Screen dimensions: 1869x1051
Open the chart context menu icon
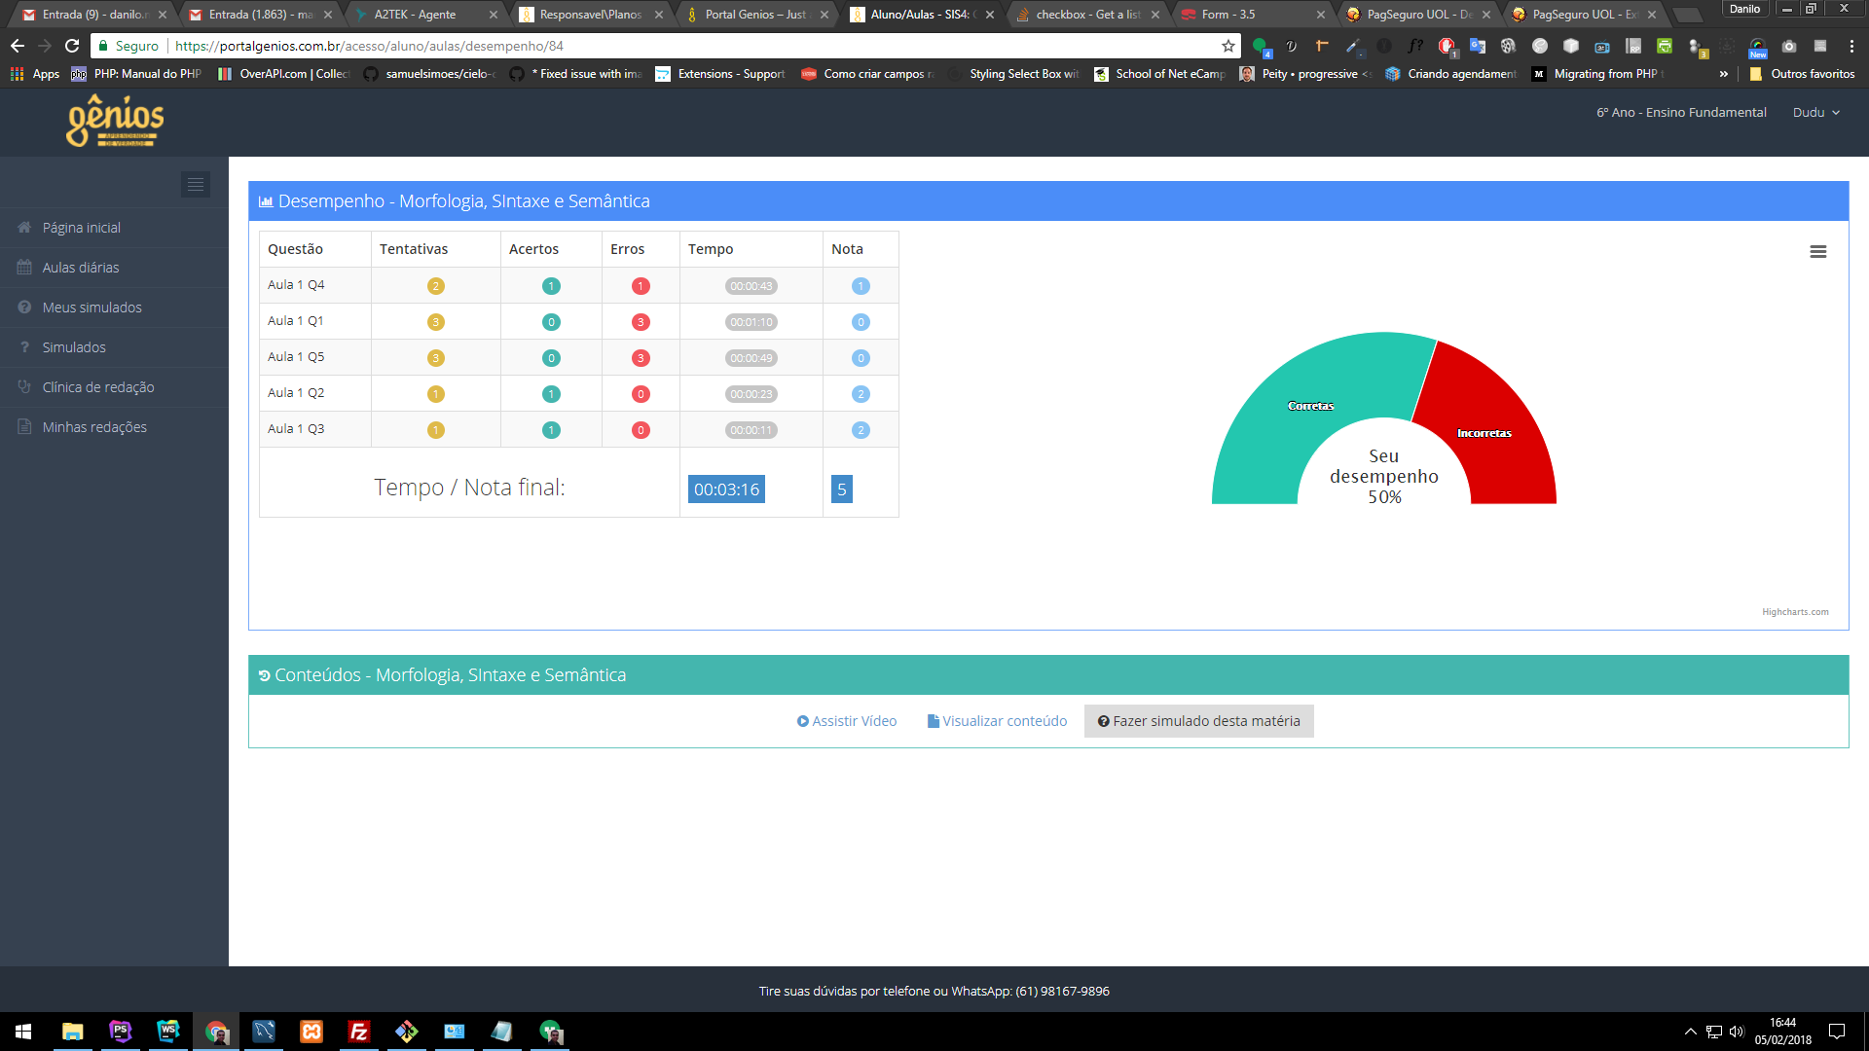tap(1817, 252)
